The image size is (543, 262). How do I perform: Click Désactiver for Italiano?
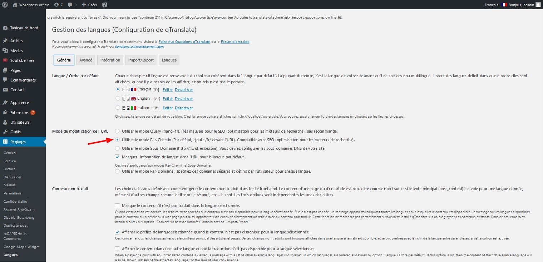(x=184, y=108)
